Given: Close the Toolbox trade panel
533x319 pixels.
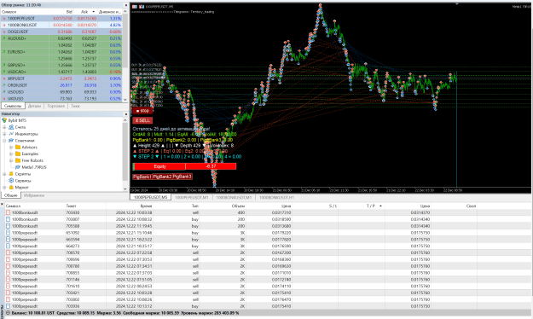Looking at the screenshot, I should tap(2, 205).
